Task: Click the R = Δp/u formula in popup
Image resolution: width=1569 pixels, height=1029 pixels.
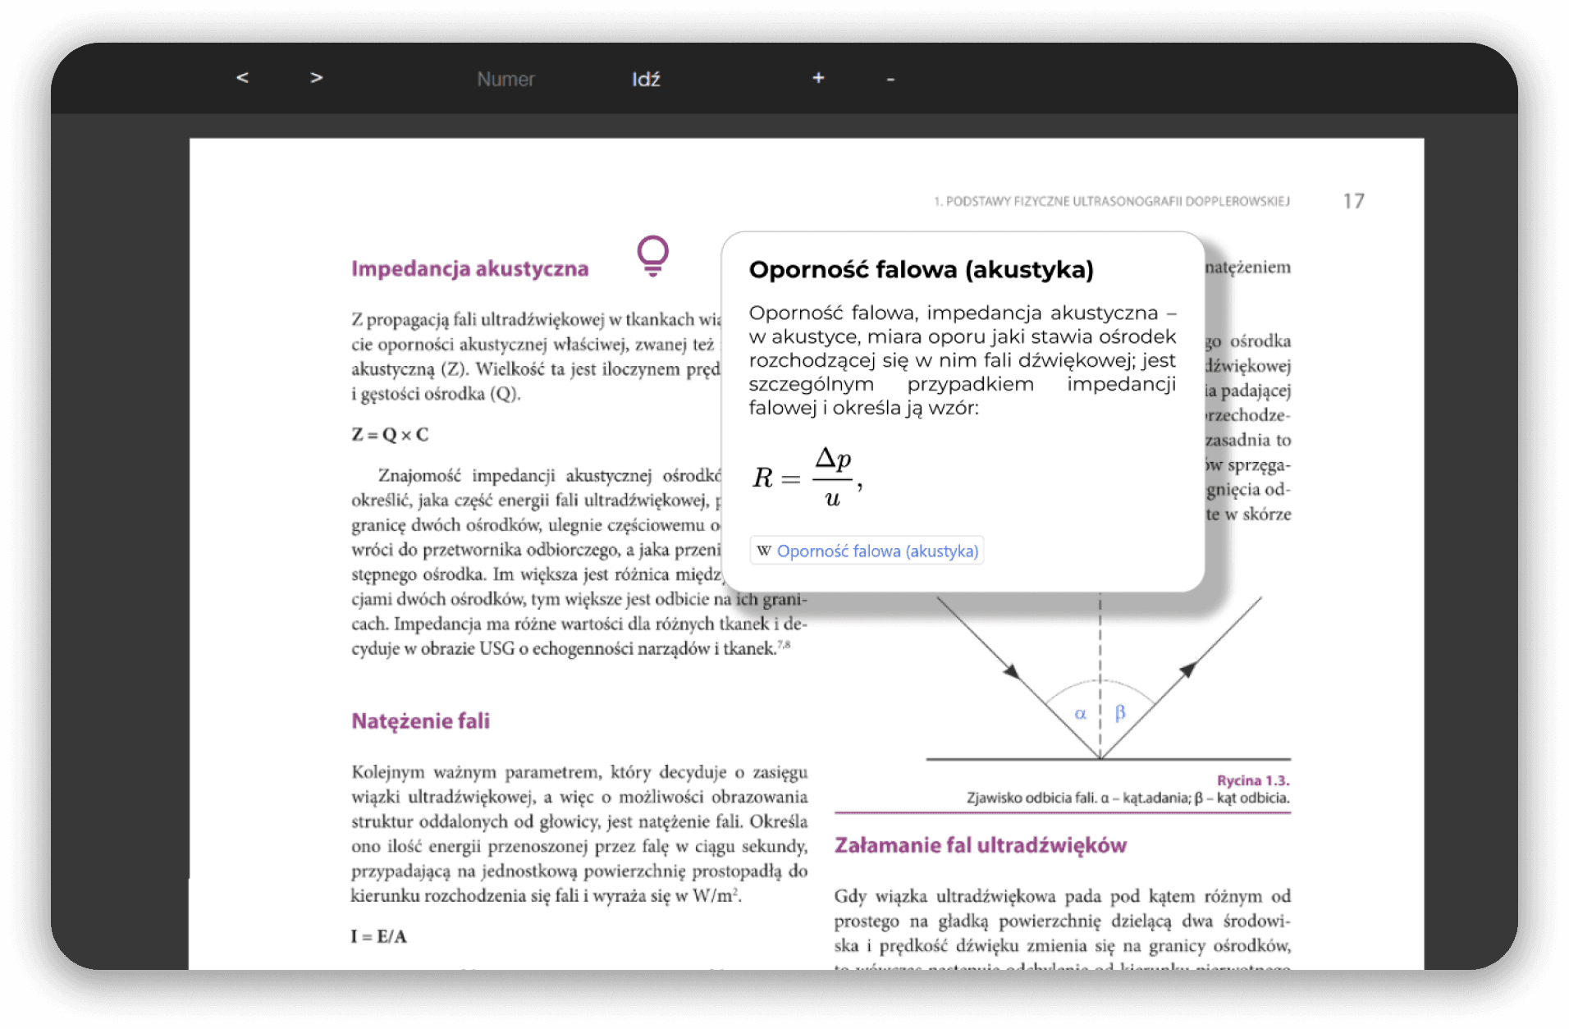Action: tap(807, 478)
